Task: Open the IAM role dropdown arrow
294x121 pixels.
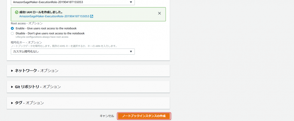Action: click(131, 2)
